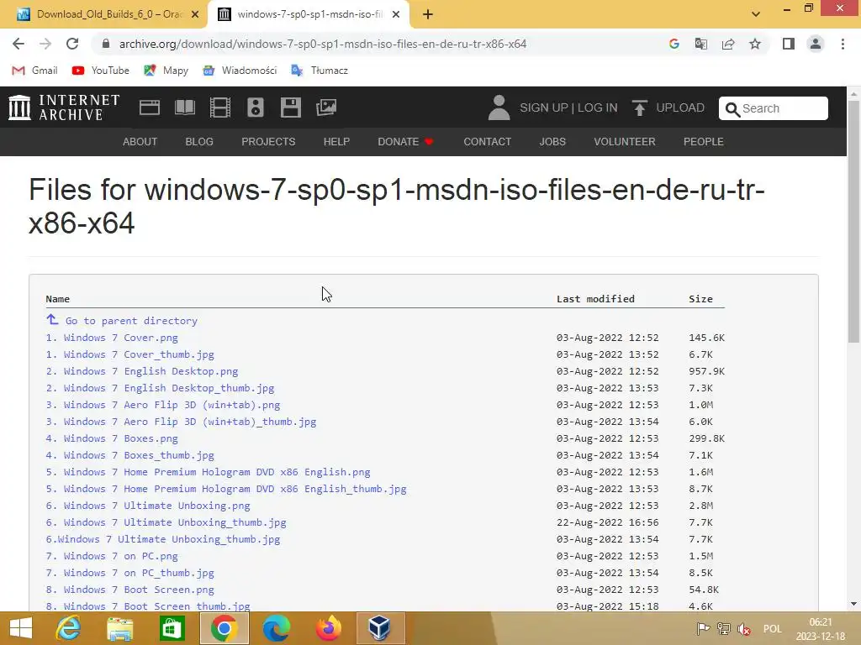
Task: Click the muted volume tray icon
Action: click(x=744, y=629)
